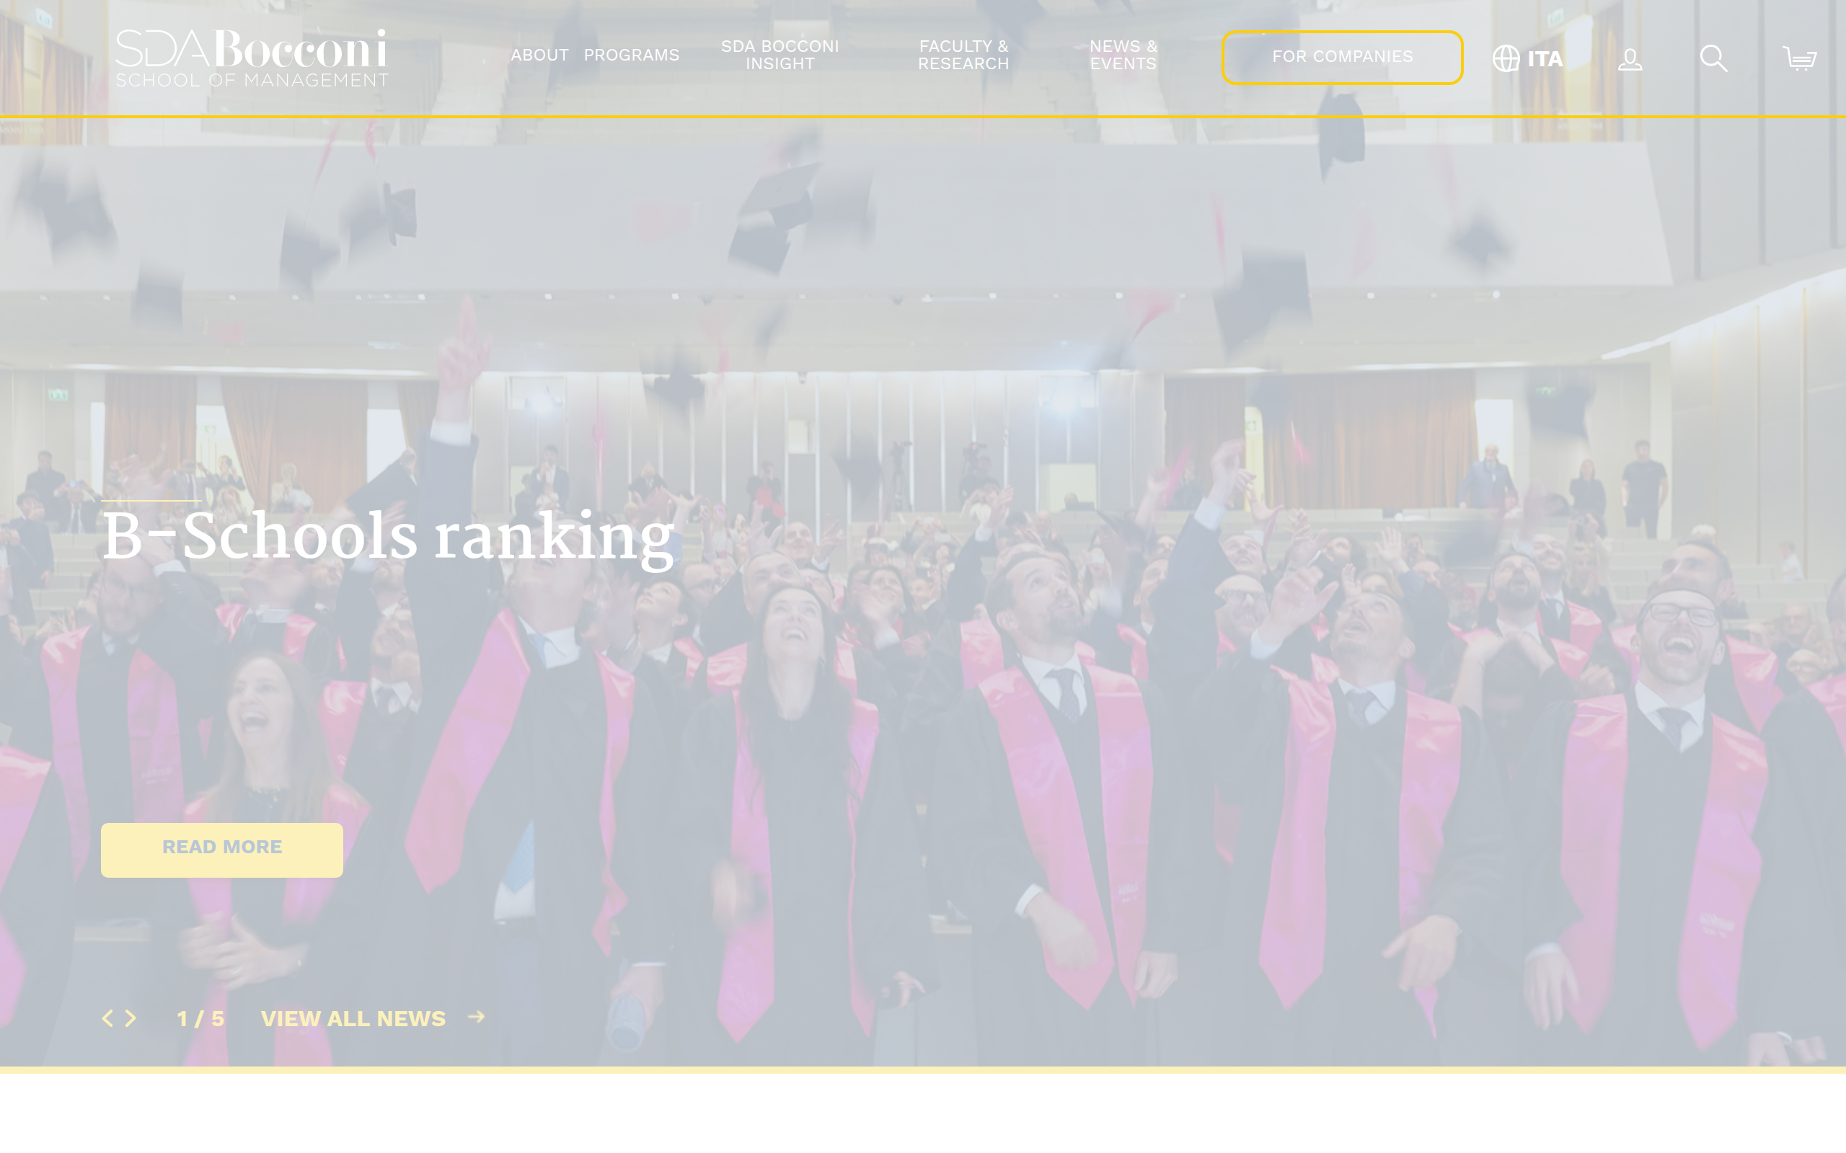Expand SDA Bocconi Insight menu
This screenshot has height=1153, width=1846.
point(780,55)
